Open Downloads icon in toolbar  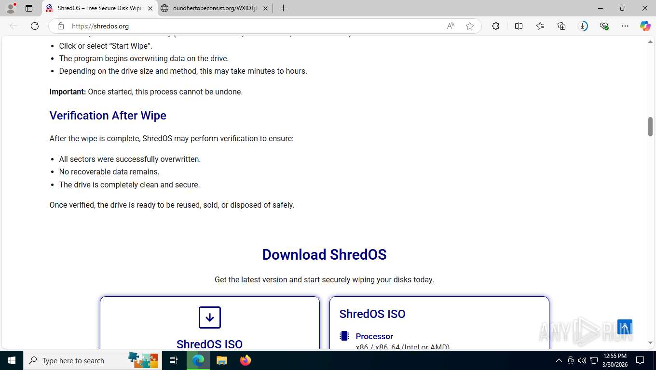583,26
